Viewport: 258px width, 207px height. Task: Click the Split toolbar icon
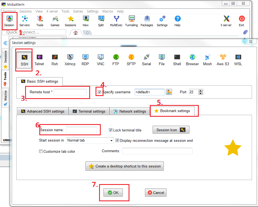101,21
